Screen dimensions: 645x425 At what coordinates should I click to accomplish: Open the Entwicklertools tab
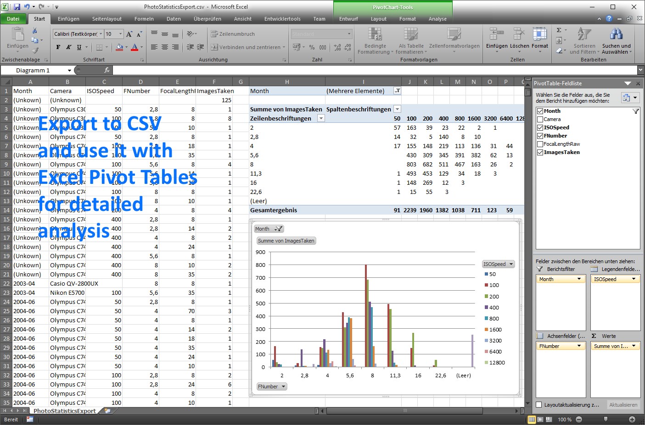pyautogui.click(x=282, y=19)
